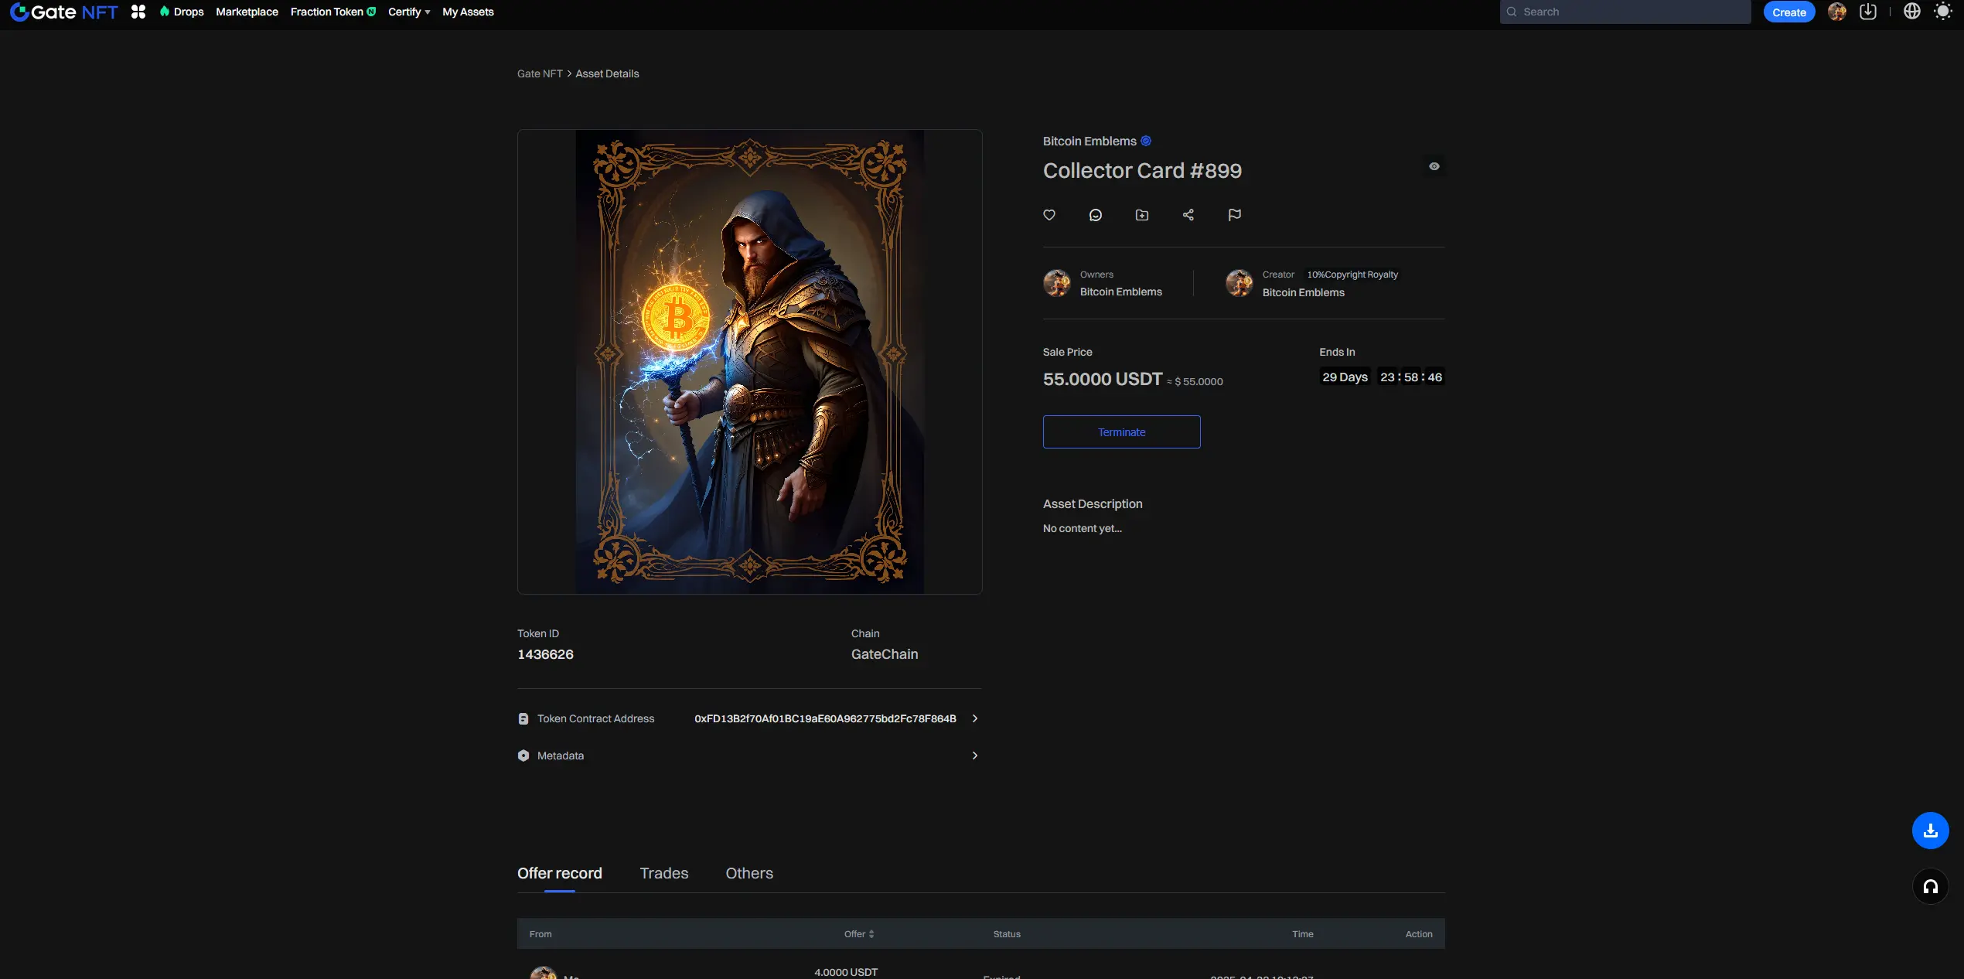The image size is (1964, 979).
Task: Share this asset via share icon
Action: click(x=1188, y=215)
